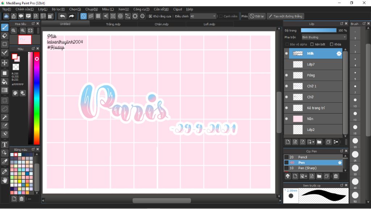Select the Move tool
Image resolution: width=371 pixels, height=209 pixels.
coord(4,63)
